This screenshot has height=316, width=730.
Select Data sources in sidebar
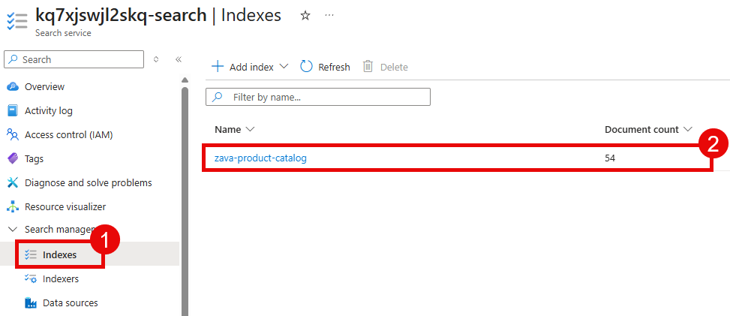pos(71,303)
